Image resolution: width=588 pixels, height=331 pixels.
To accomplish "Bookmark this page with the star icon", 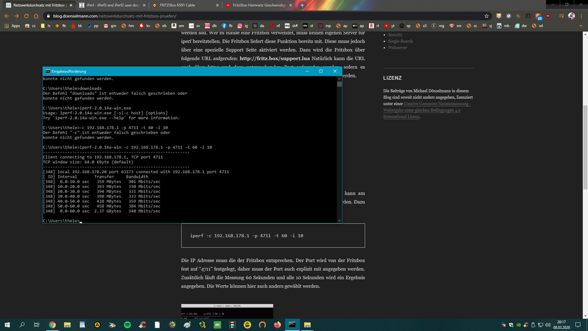I will (x=487, y=16).
